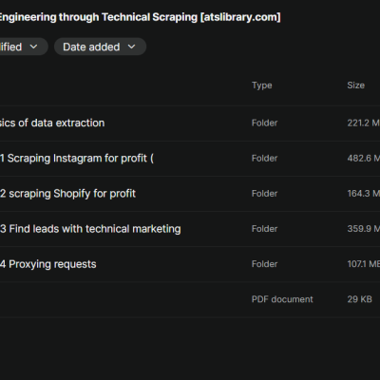Screen dimensions: 380x380
Task: Open folder '3 Find leads with technical marketing'
Action: click(90, 229)
